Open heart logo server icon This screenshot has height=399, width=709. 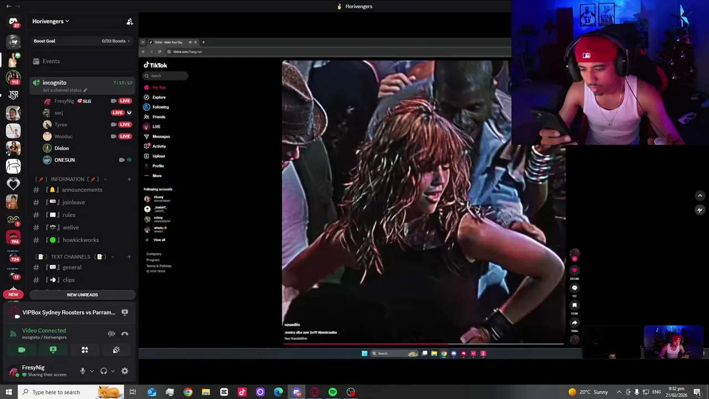pyautogui.click(x=13, y=184)
